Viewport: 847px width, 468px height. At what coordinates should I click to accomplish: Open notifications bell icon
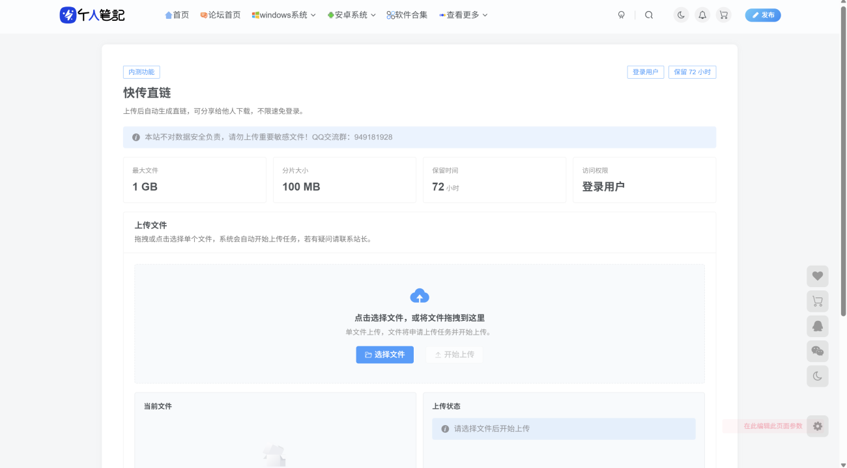click(702, 15)
